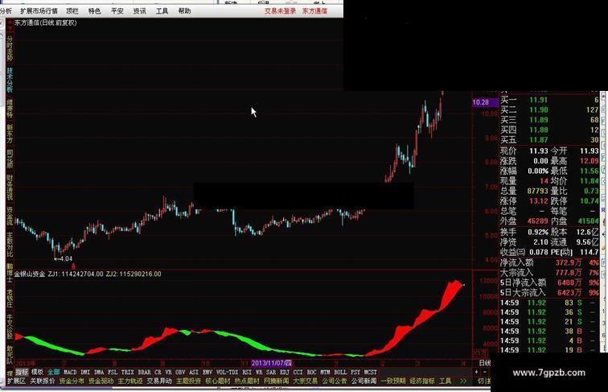Click the minus zoom-out icon below chart
Screen dimensions: 608x392
[x=485, y=372]
